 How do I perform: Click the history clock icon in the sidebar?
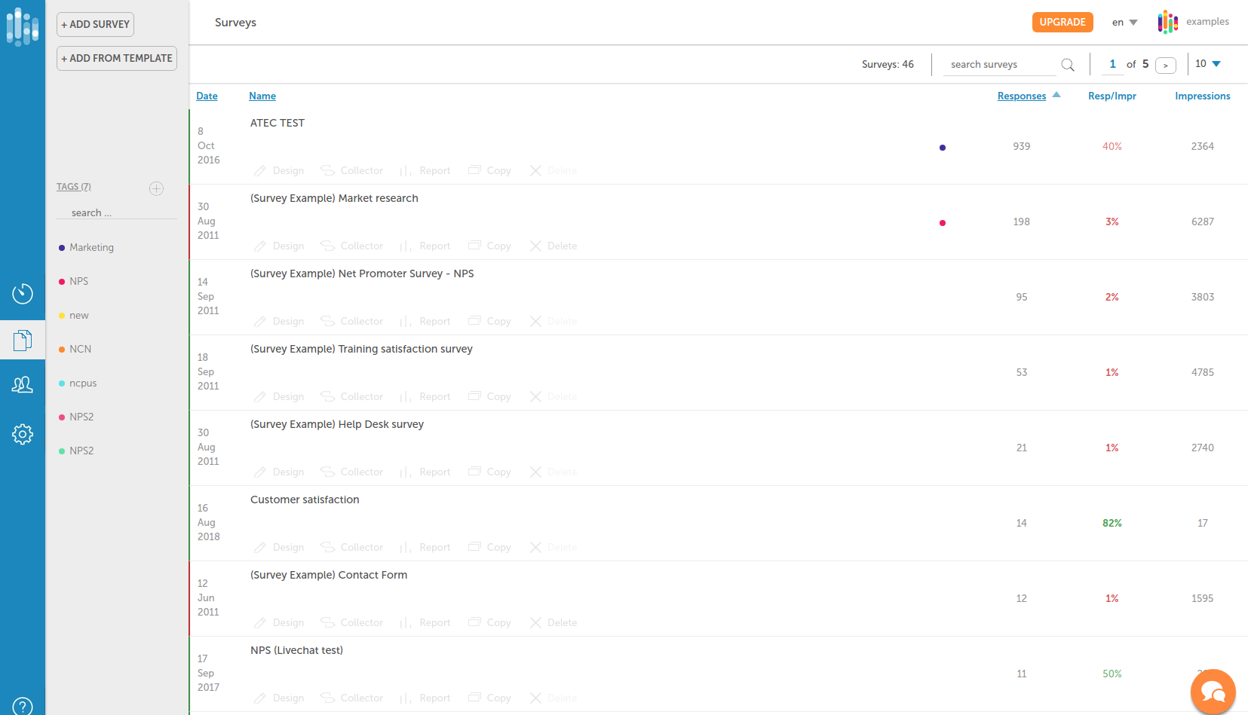pyautogui.click(x=23, y=295)
